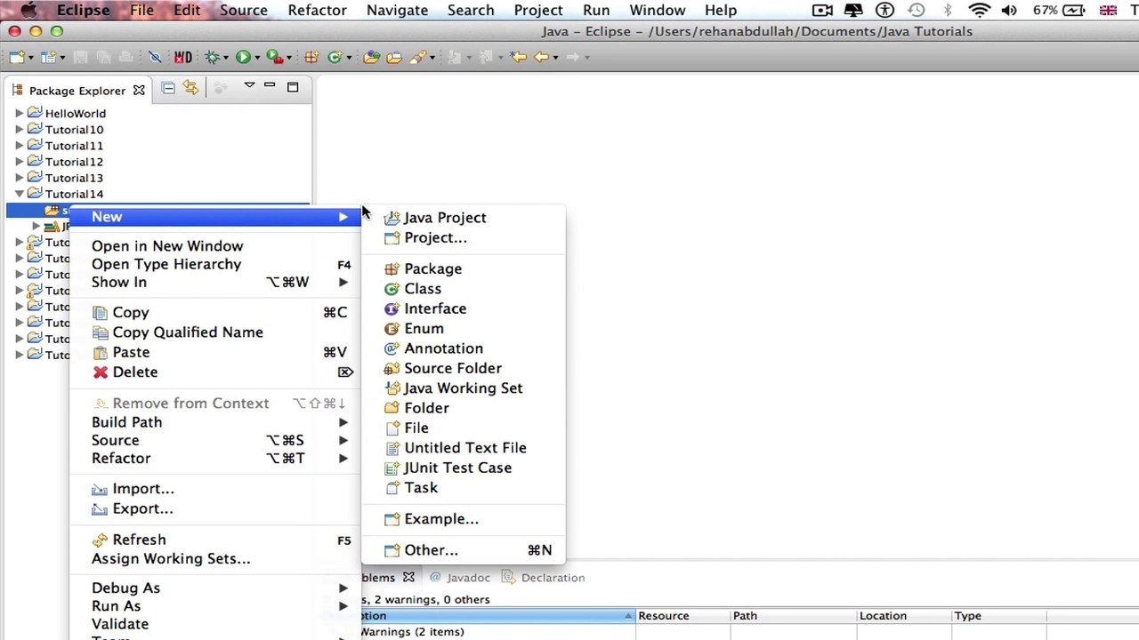Toggle Link with Editor in Package Explorer
This screenshot has height=640, width=1139.
[x=190, y=87]
